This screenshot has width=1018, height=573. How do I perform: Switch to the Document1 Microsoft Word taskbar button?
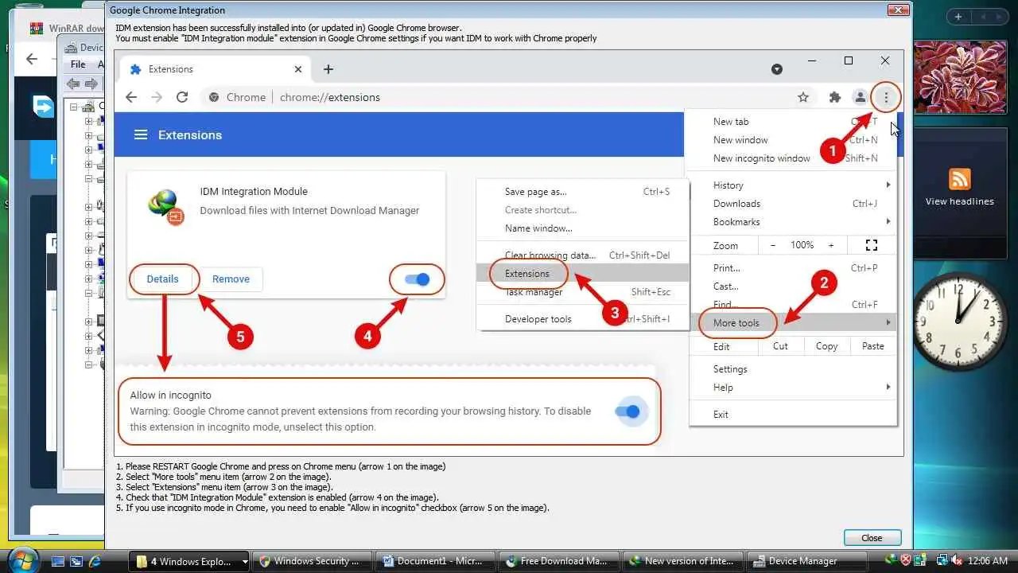436,562
